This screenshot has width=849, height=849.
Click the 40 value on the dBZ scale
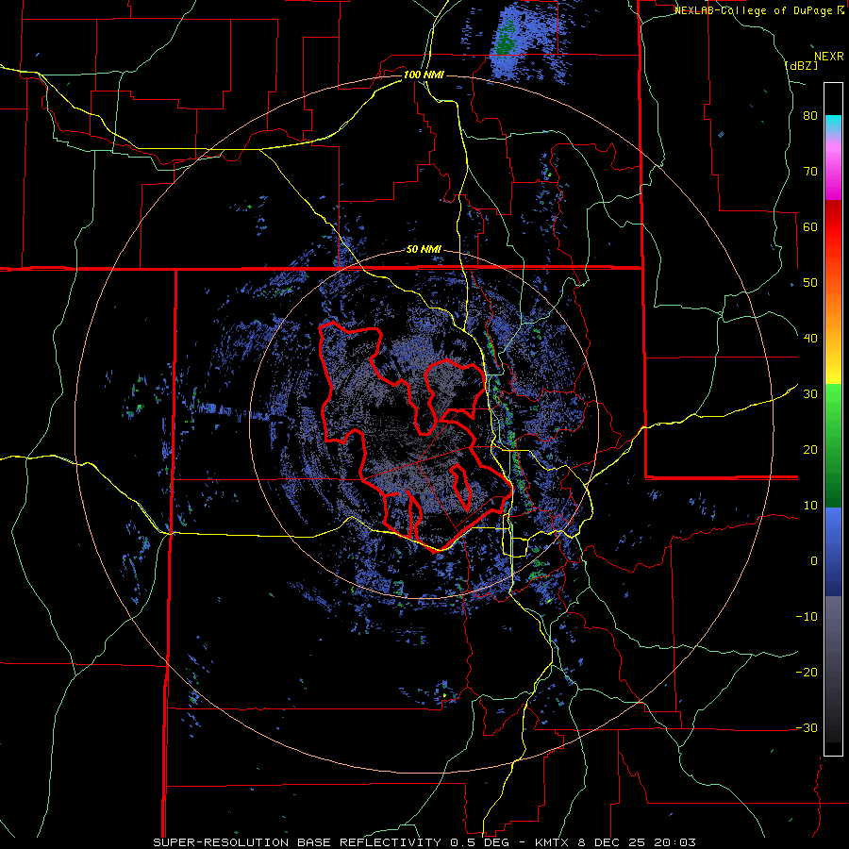810,339
